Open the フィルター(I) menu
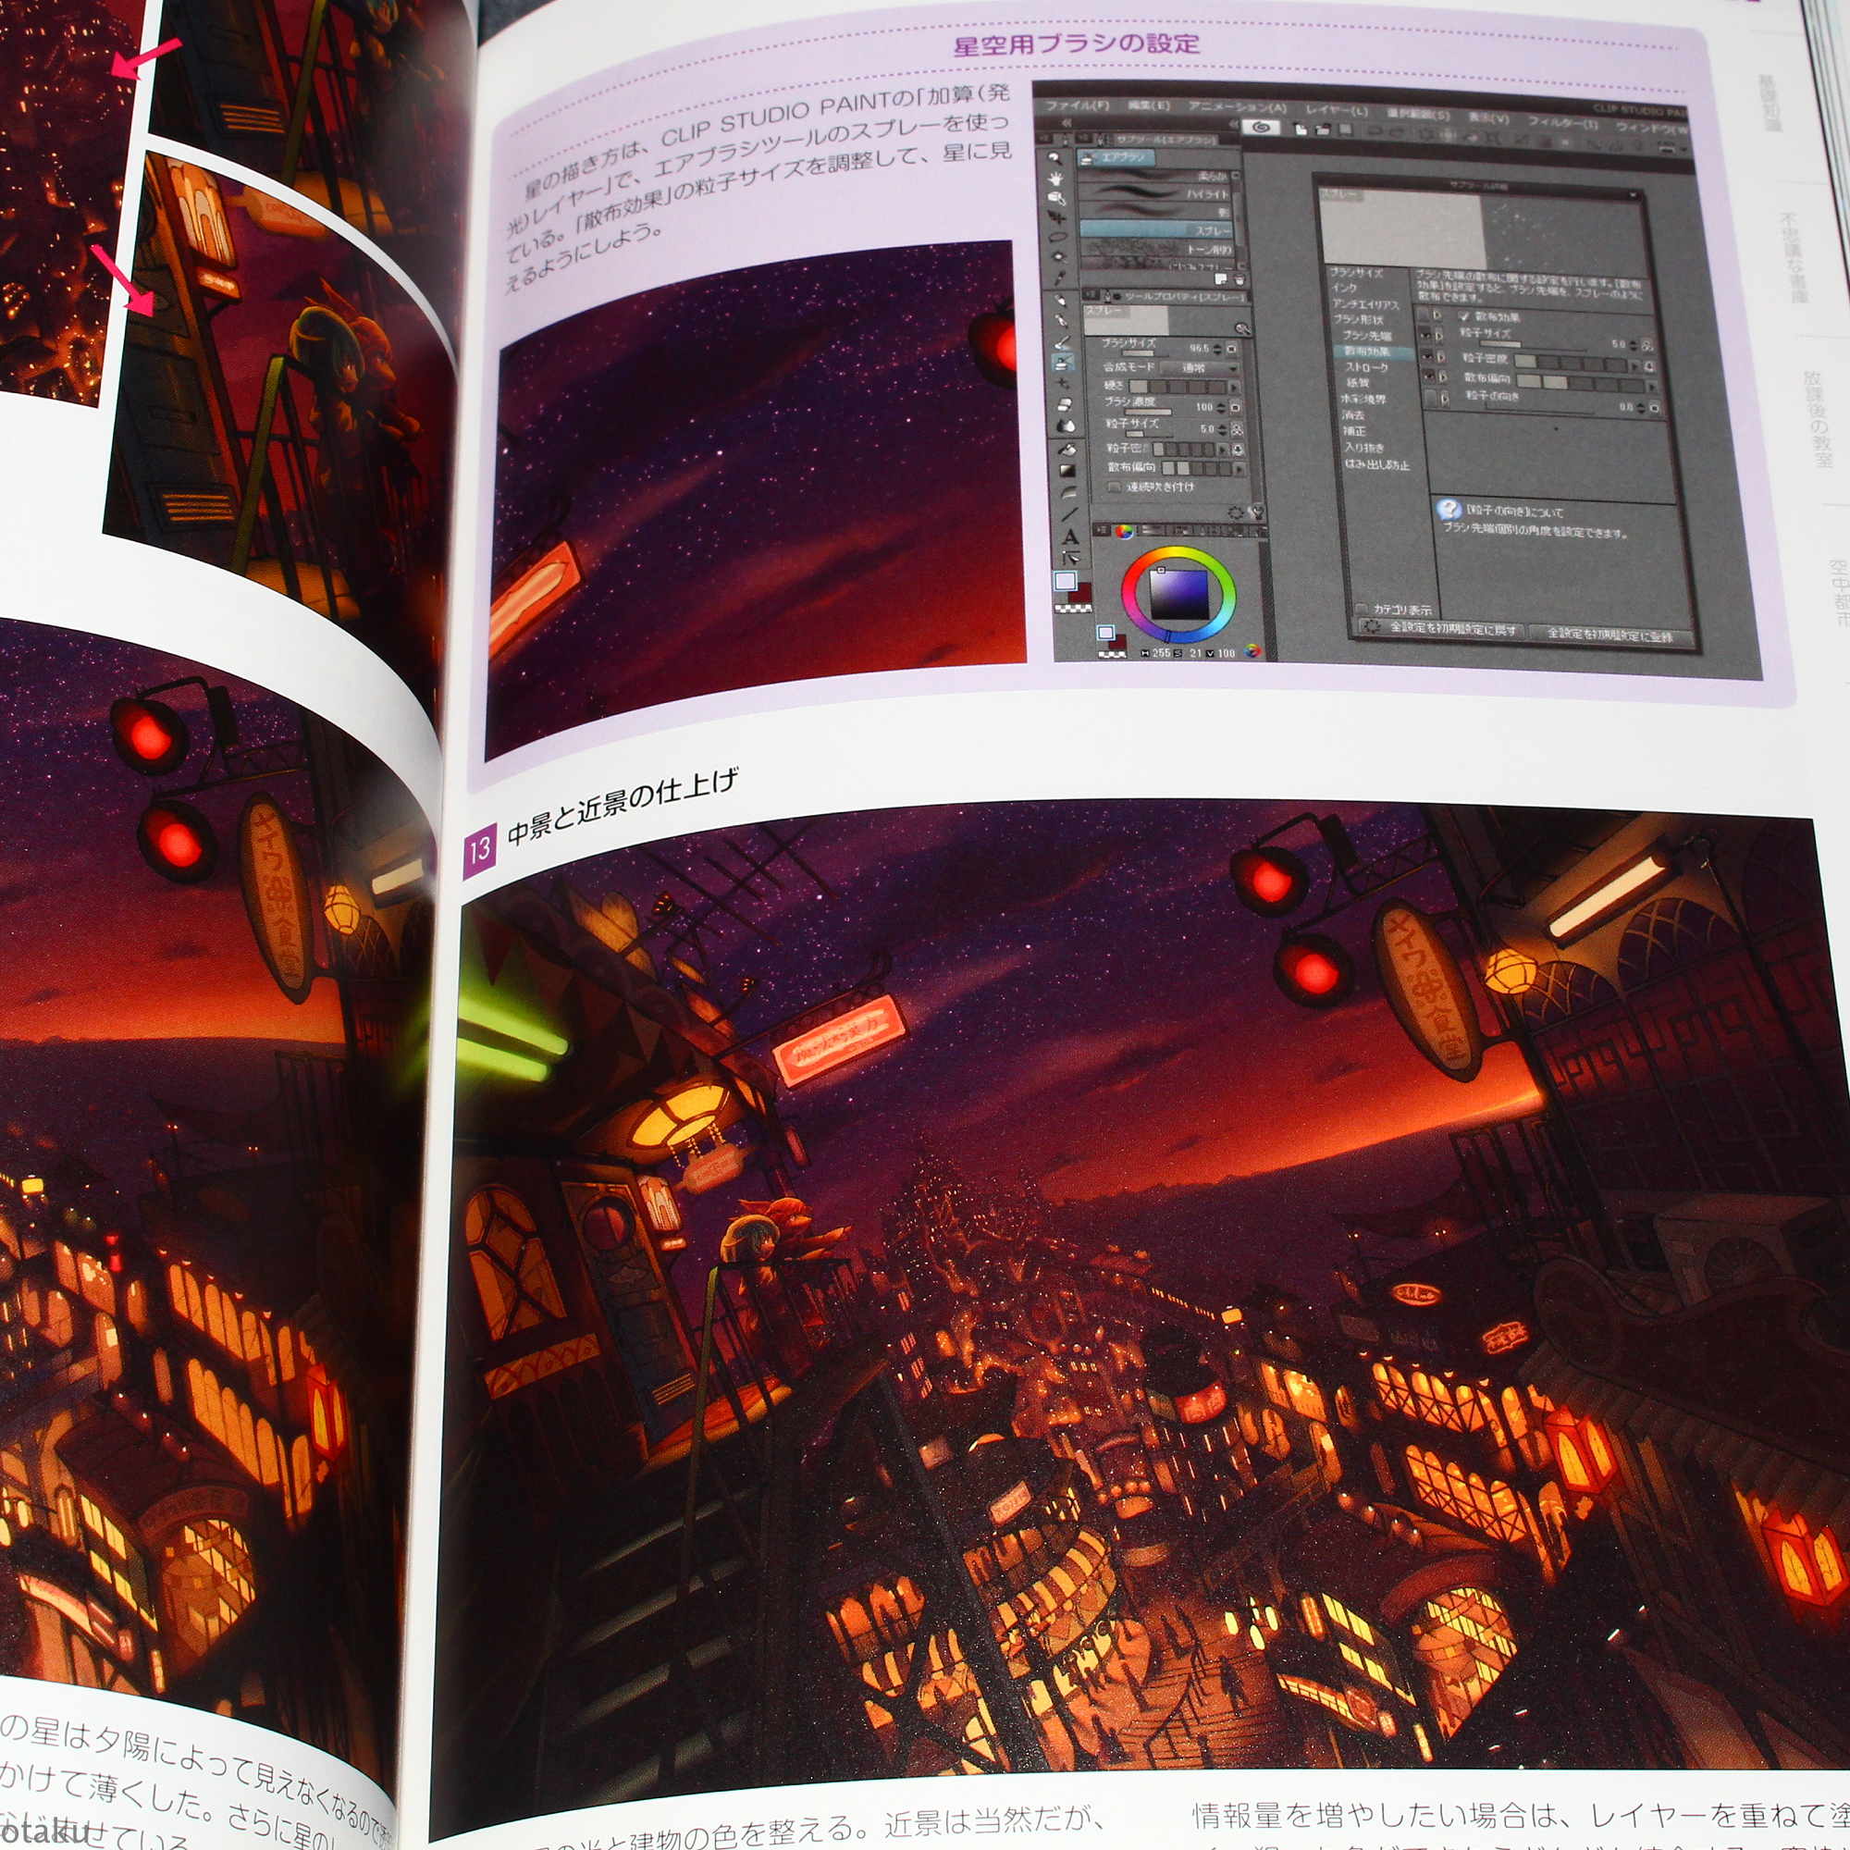The width and height of the screenshot is (1850, 1850). (1563, 124)
